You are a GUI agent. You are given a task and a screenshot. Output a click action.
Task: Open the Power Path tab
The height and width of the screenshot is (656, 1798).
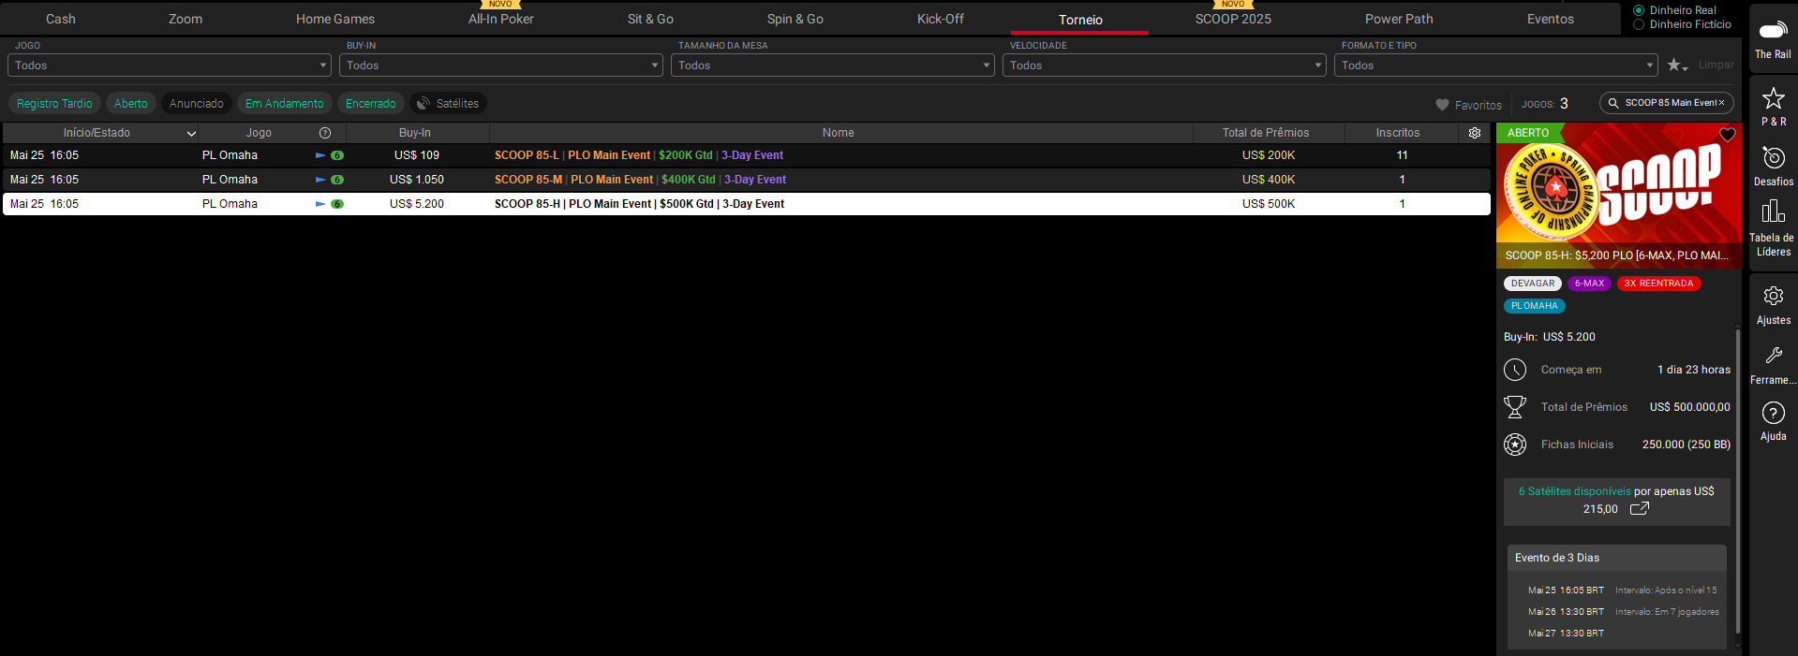click(1399, 19)
